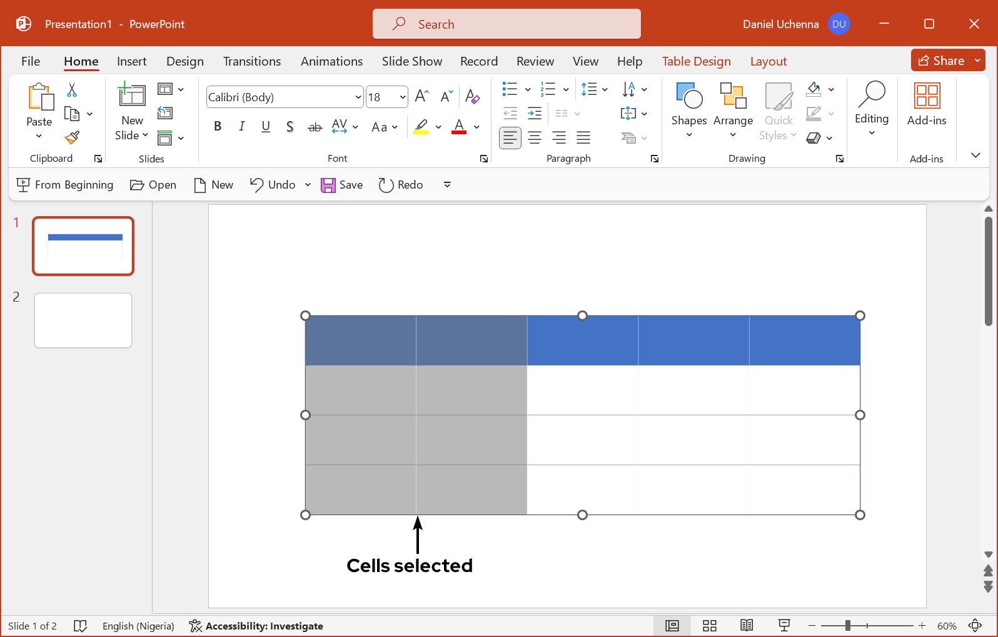Switch to Slide Sorter view
This screenshot has width=998, height=637.
[709, 626]
